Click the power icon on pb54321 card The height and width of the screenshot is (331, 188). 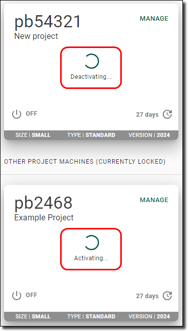click(17, 114)
